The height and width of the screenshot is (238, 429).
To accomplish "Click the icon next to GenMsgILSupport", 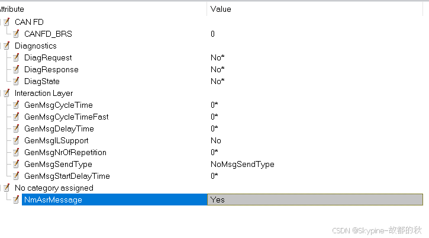I will click(x=16, y=140).
